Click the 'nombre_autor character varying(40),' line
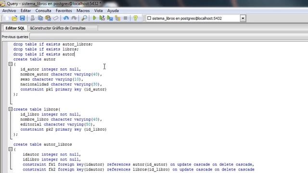Image resolution: width=308 pixels, height=173 pixels. pyautogui.click(x=61, y=74)
